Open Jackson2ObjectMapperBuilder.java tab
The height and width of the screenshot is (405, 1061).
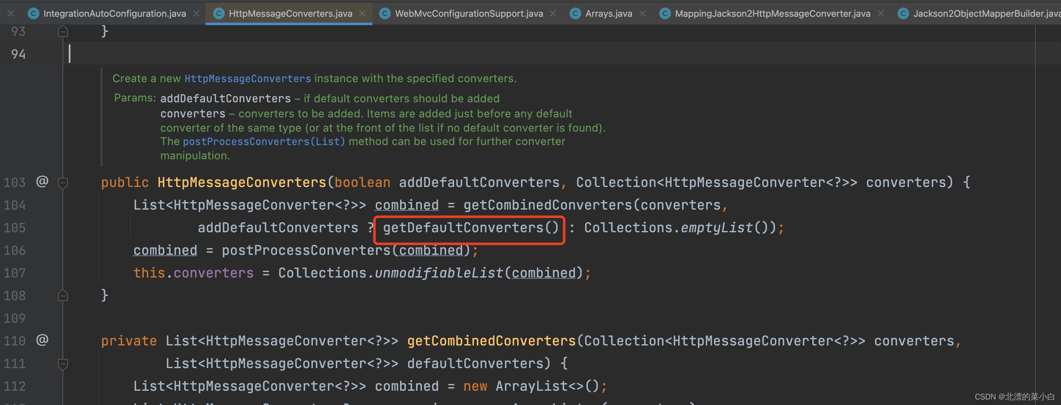coord(987,13)
